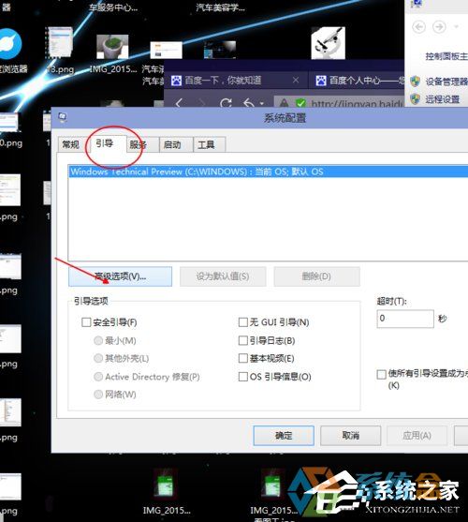Toggle the 引导日志(B) checkbox
468x522 pixels.
(243, 340)
